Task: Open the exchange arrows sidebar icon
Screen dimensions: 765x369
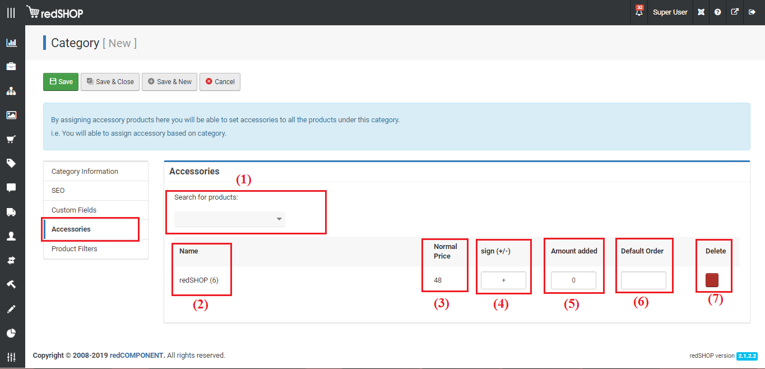Action: pyautogui.click(x=11, y=260)
